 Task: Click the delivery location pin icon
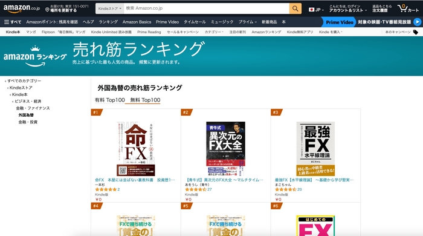[x=47, y=10]
